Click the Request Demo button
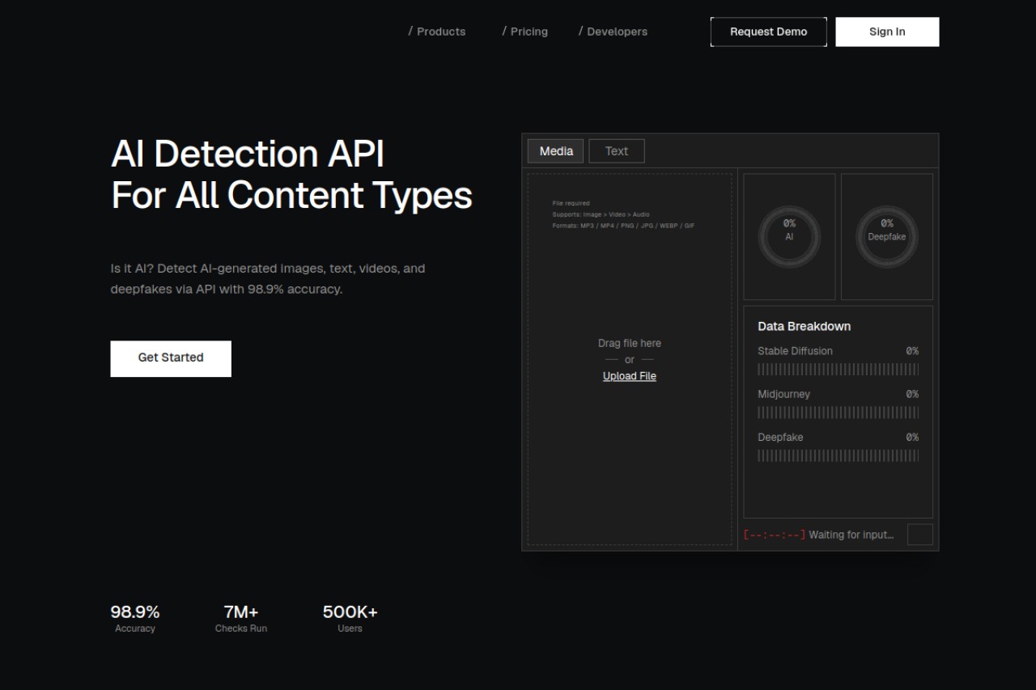The image size is (1036, 690). click(x=769, y=32)
